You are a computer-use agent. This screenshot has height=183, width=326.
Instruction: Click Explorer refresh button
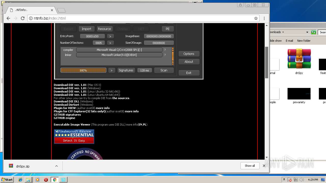314,32
